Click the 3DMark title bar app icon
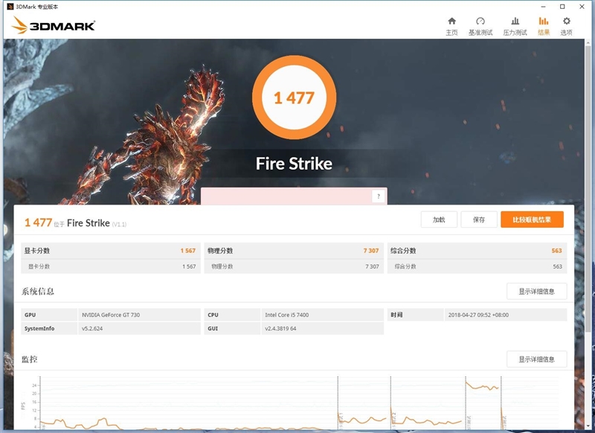This screenshot has width=595, height=433. (x=10, y=7)
